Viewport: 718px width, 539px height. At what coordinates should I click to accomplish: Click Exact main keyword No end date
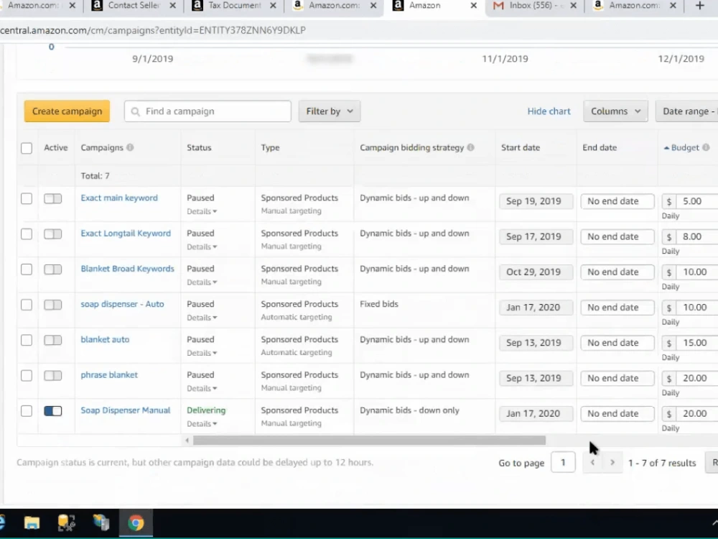pos(617,201)
